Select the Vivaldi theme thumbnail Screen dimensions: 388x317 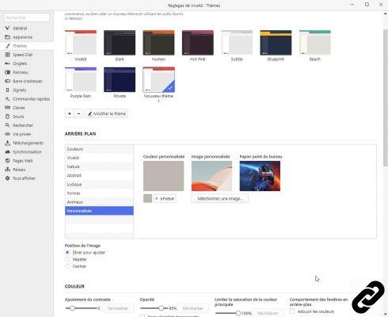[81, 43]
